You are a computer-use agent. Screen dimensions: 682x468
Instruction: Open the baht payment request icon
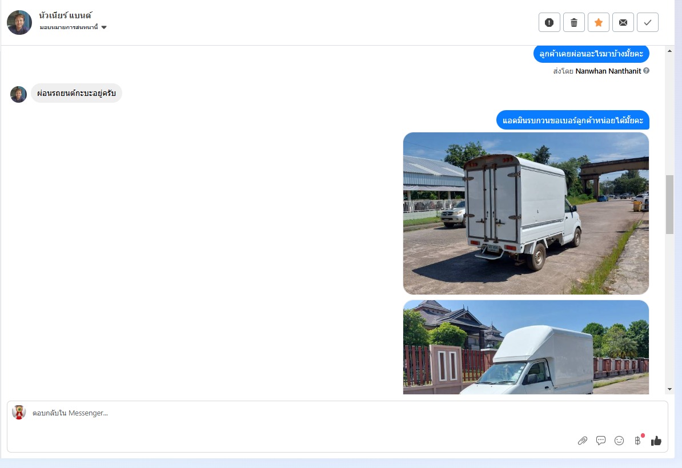pos(637,441)
